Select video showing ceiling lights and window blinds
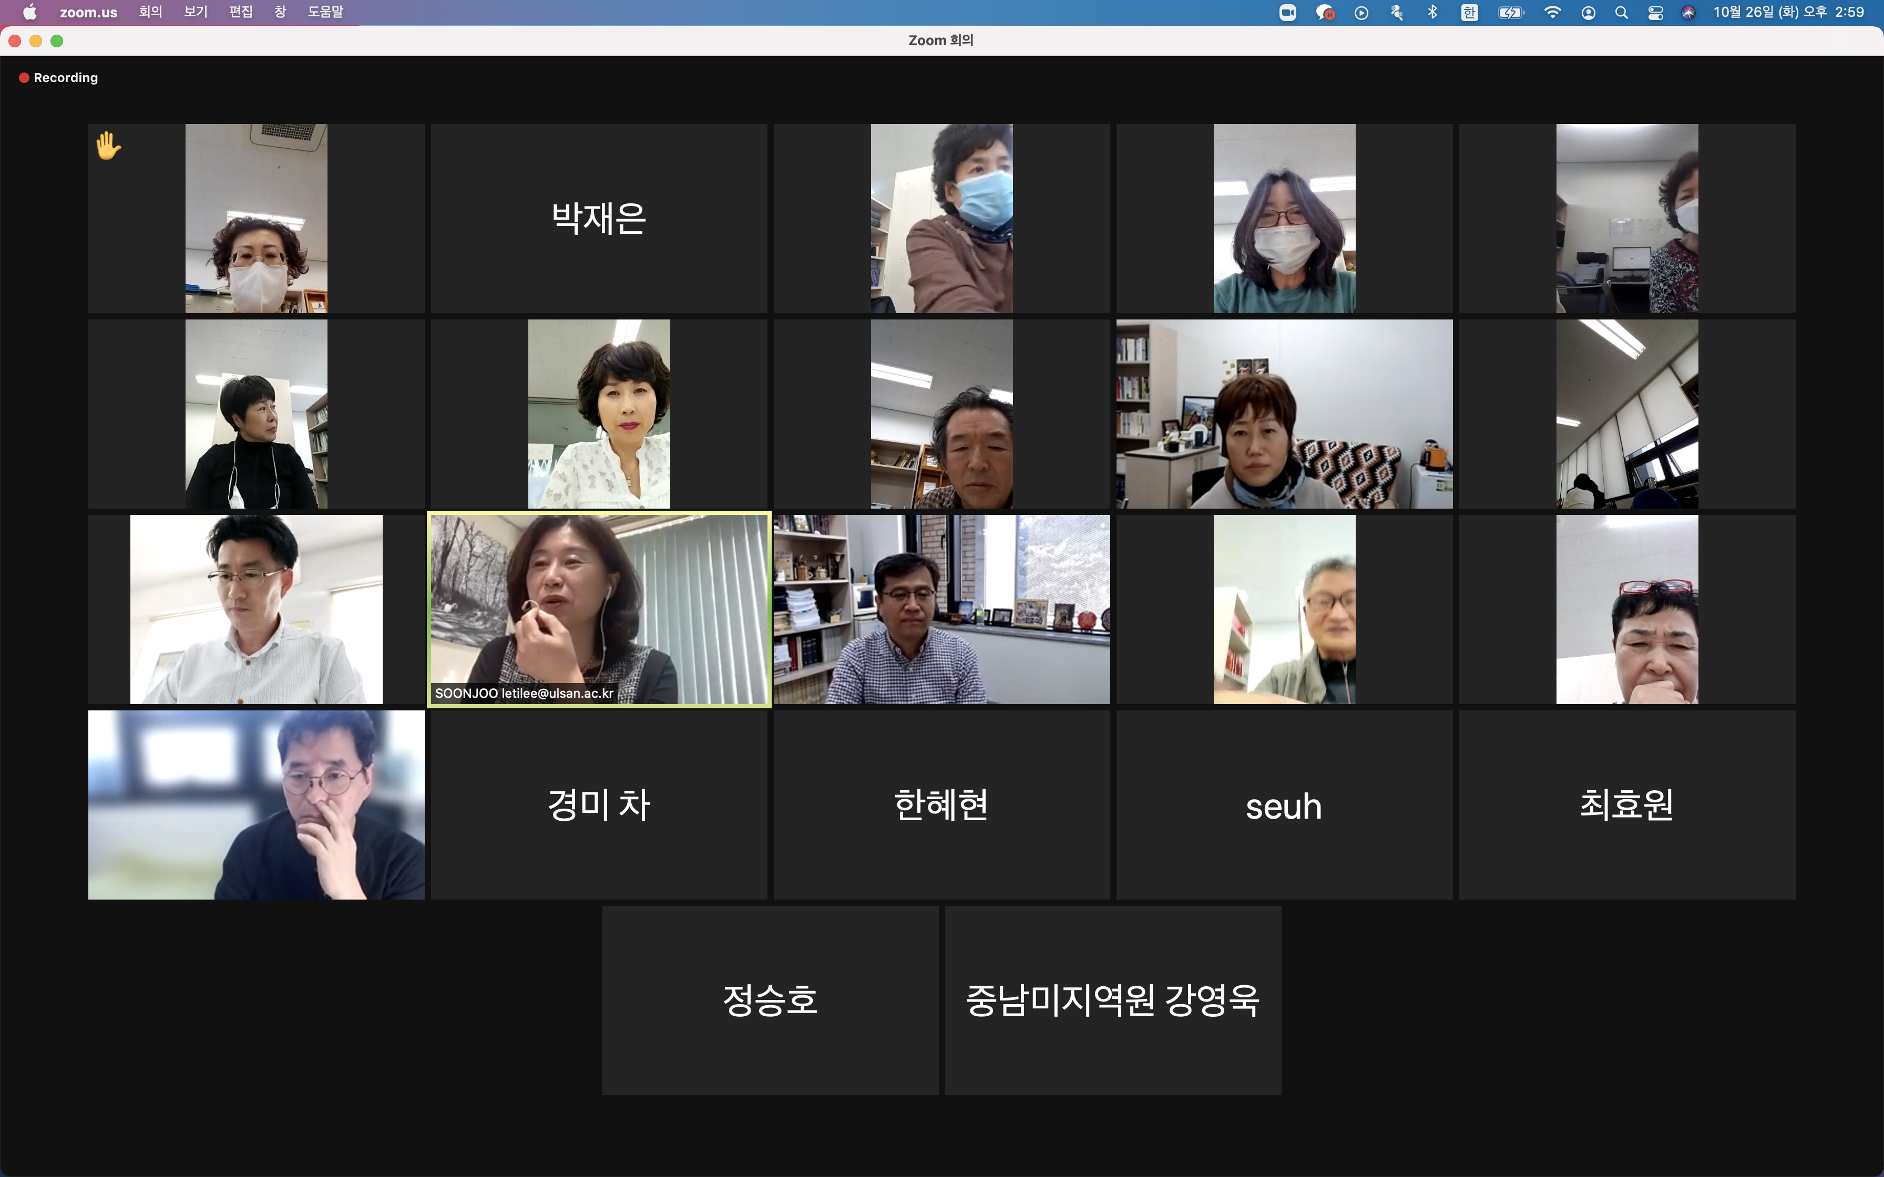 pyautogui.click(x=1627, y=414)
